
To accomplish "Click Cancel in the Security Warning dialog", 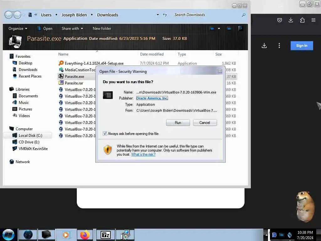I will [x=204, y=123].
